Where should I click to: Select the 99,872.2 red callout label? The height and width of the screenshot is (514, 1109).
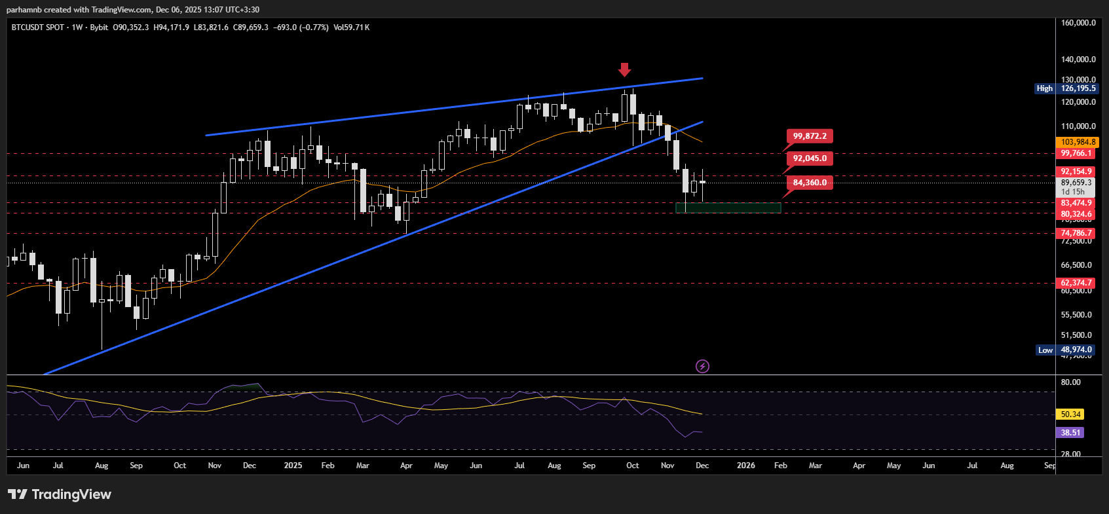(810, 136)
